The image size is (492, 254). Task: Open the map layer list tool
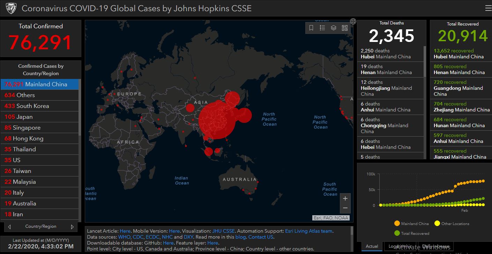pyautogui.click(x=334, y=28)
